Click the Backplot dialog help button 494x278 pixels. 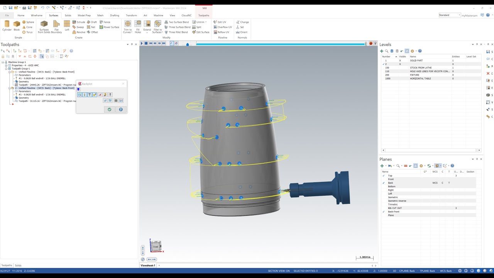click(121, 110)
